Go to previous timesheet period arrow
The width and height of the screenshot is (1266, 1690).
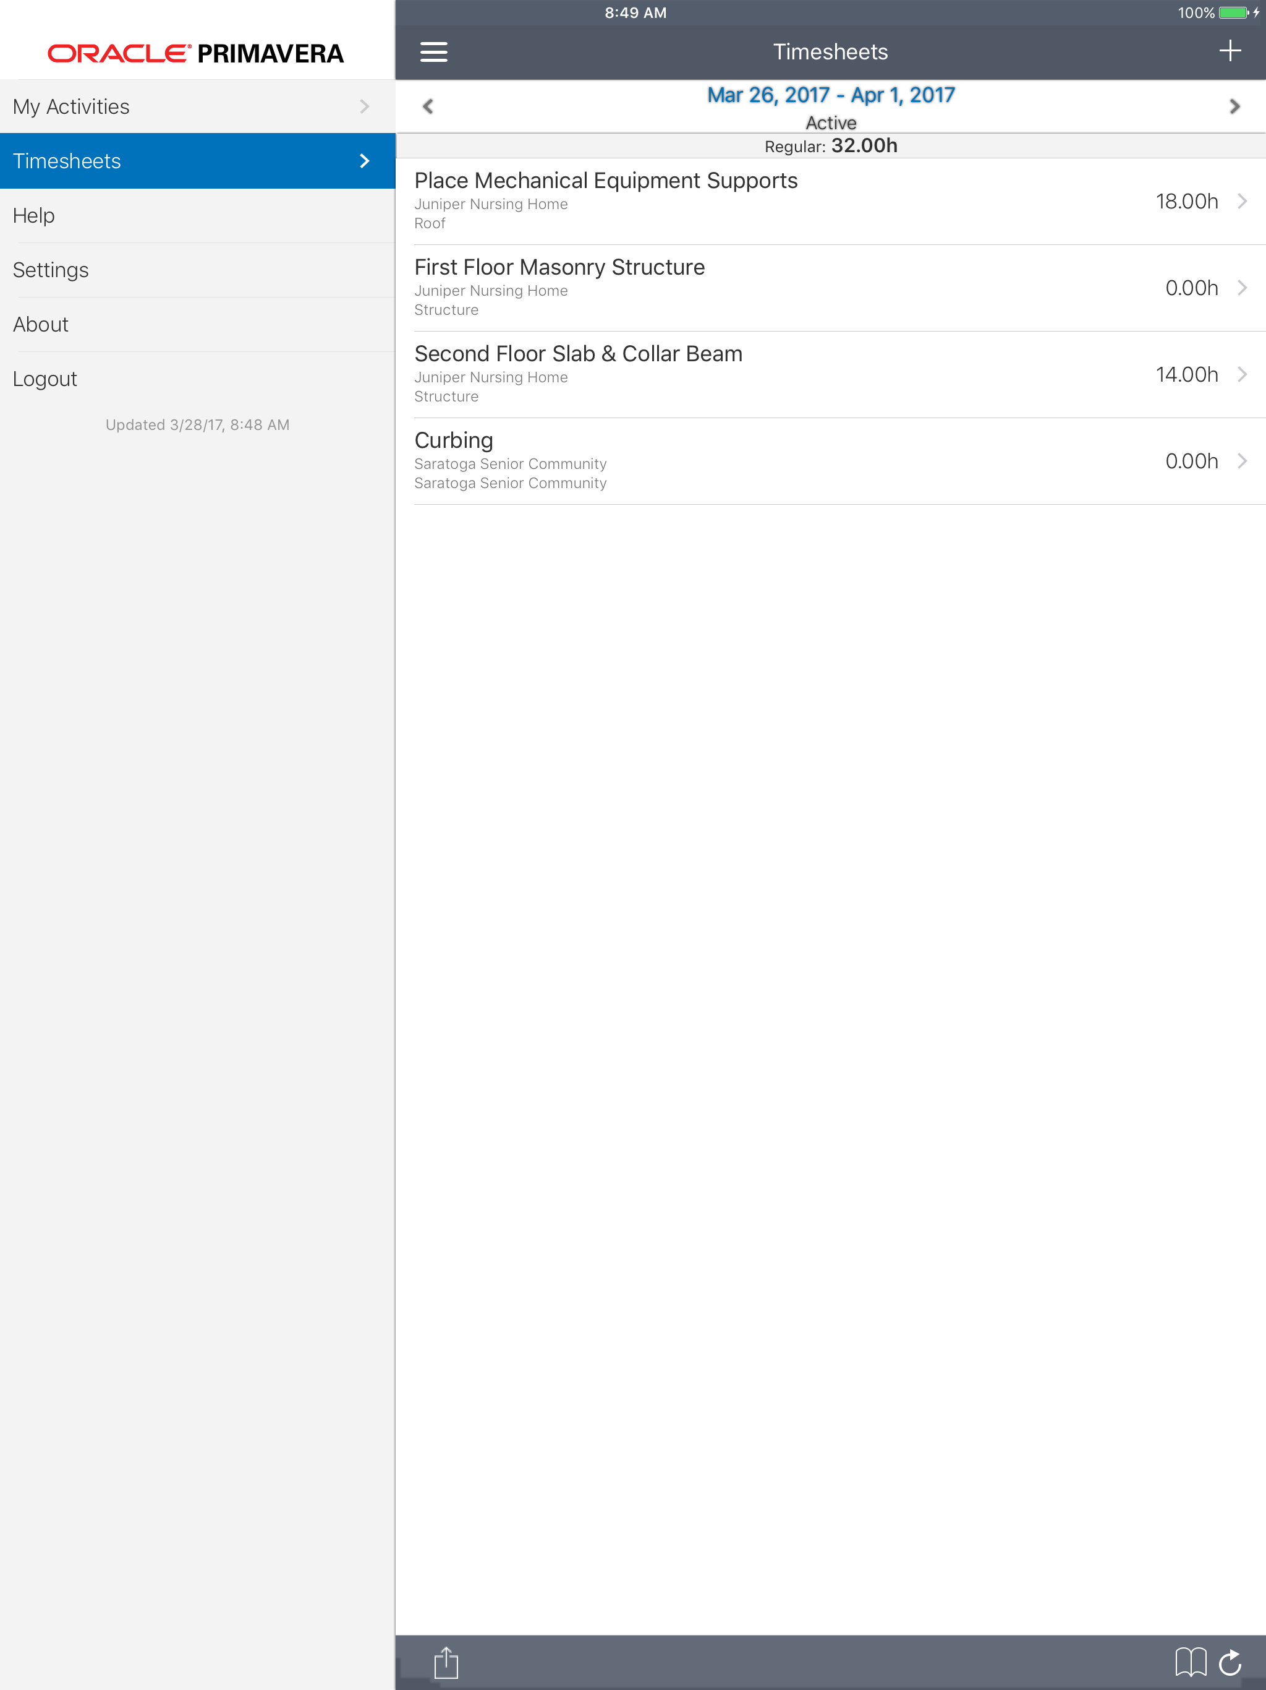[x=428, y=106]
